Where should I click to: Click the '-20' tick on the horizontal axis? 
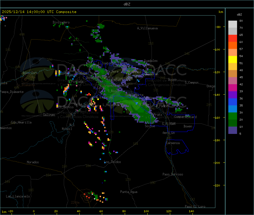click(11, 211)
